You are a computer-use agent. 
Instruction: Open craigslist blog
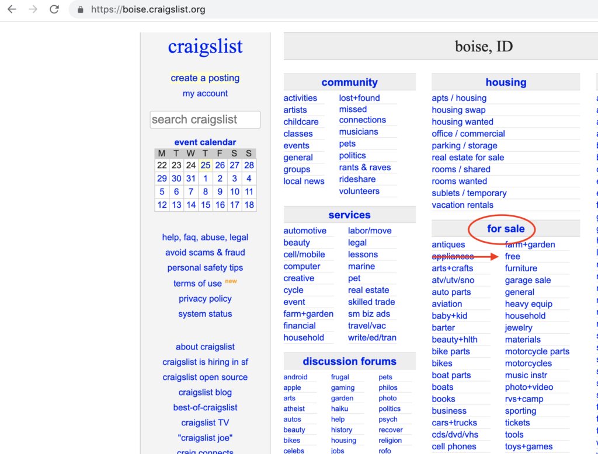(205, 392)
